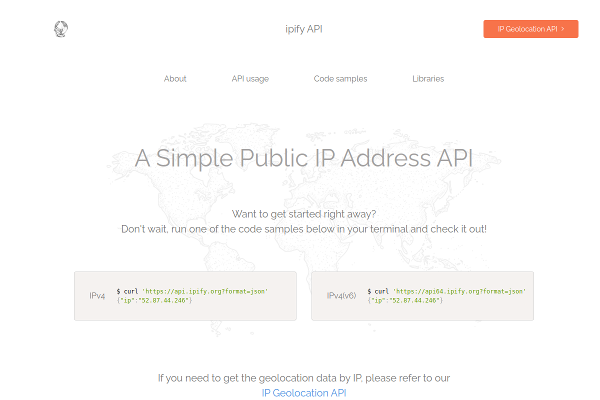Screen dimensions: 600x400
Task: Follow the blue IP Geolocation API link
Action: click(x=304, y=392)
